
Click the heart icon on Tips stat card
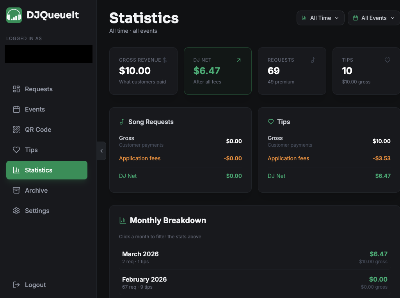[x=387, y=60]
